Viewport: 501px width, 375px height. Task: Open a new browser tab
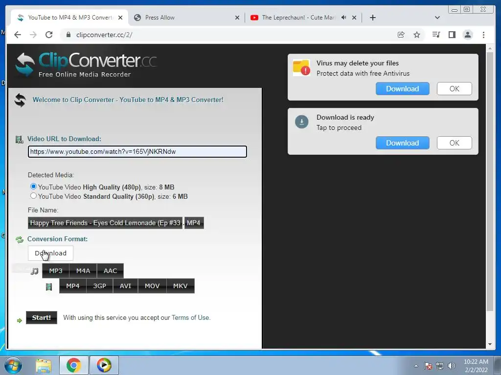coord(372,18)
